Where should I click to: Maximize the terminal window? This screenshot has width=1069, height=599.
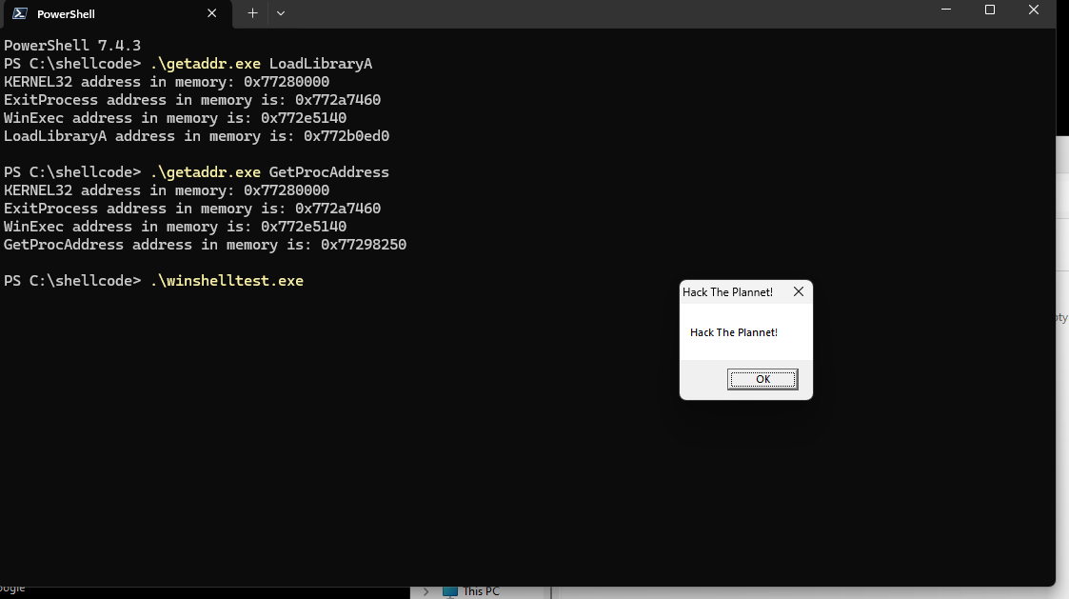click(x=989, y=10)
